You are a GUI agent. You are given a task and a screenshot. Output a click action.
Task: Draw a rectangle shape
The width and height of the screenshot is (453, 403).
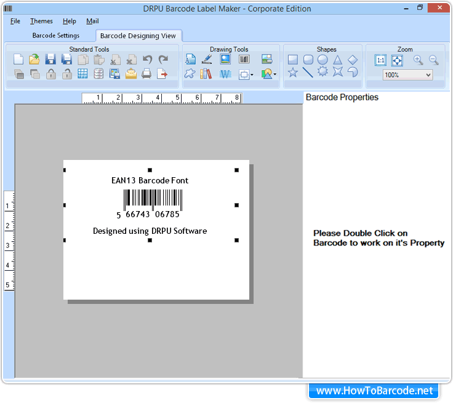pos(292,60)
